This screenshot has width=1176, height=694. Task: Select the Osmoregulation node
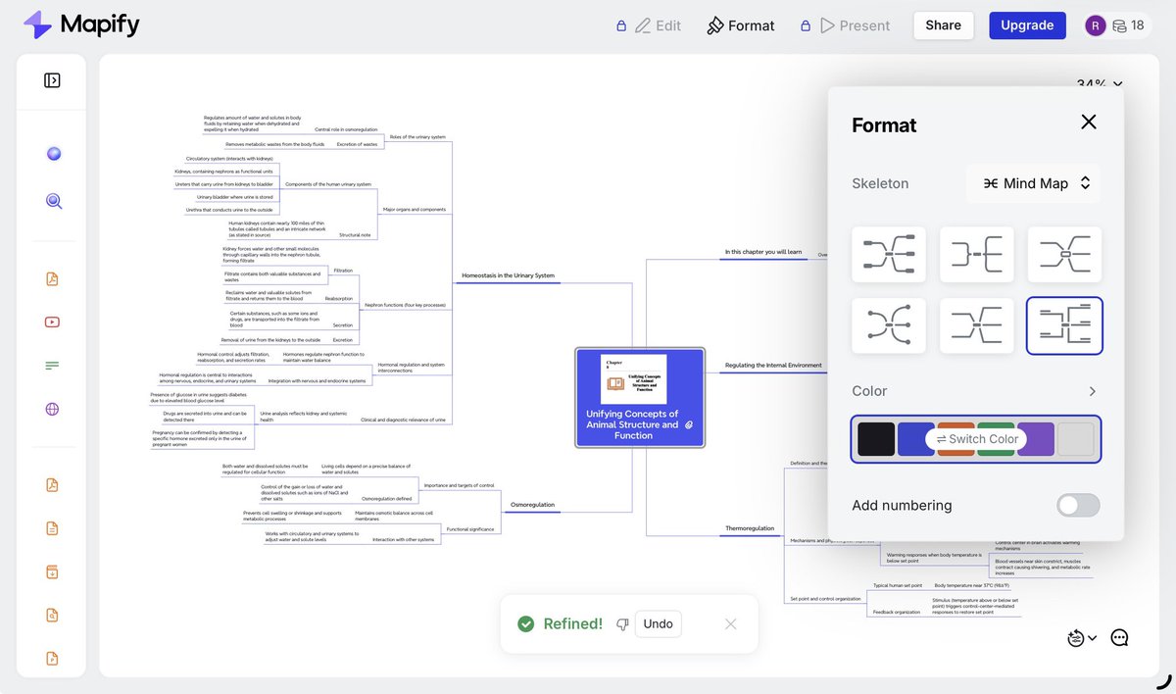[x=532, y=505]
